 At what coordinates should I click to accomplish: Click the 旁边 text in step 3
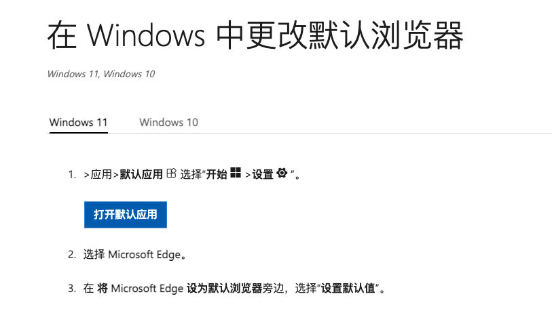273,289
